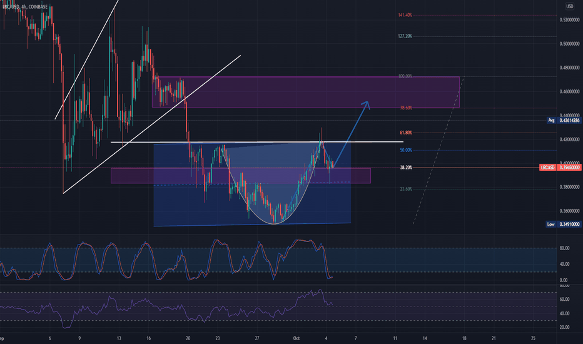The width and height of the screenshot is (583, 344).
Task: Click the 127.20% Fibonacci level label
Action: click(405, 36)
